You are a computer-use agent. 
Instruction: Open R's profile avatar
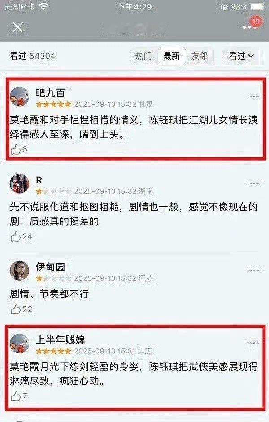tap(19, 184)
